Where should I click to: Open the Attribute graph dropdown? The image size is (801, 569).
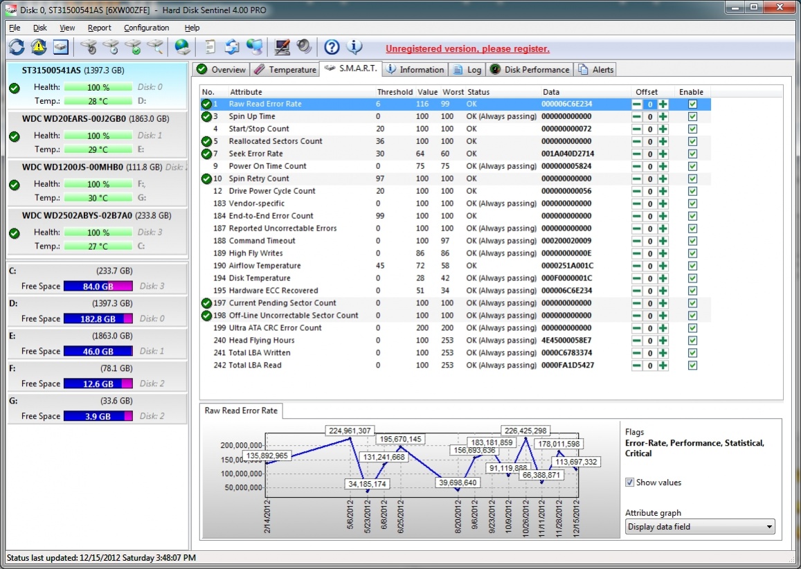pos(699,527)
